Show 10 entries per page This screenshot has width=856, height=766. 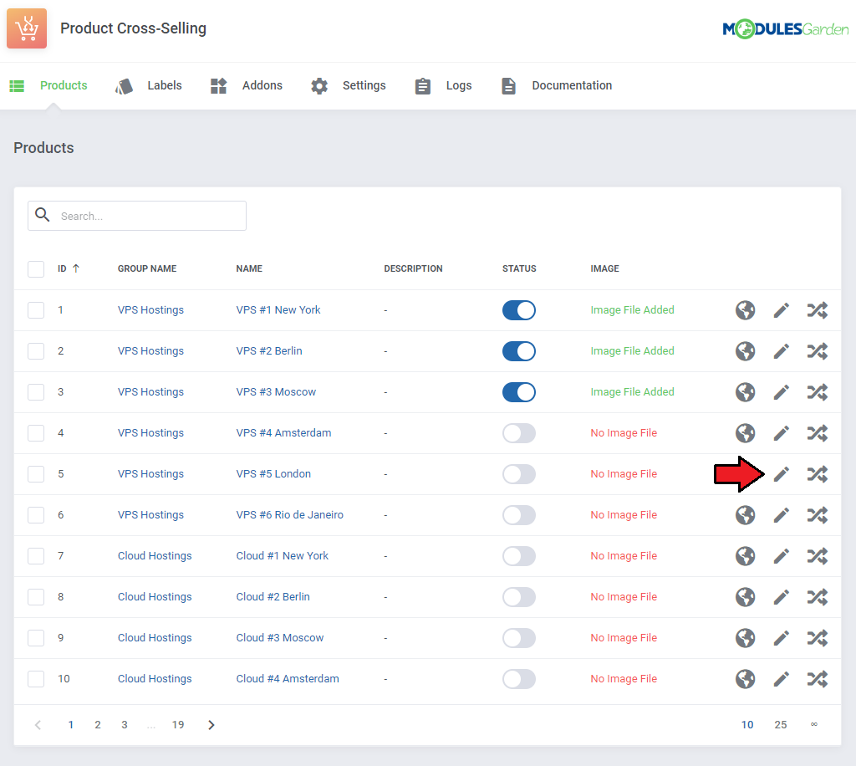[x=747, y=724]
